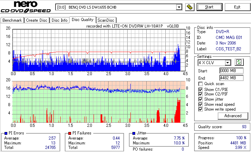This screenshot has width=251, height=152.
Task: Click the Start position 0000 MB field
Action: tap(232, 71)
